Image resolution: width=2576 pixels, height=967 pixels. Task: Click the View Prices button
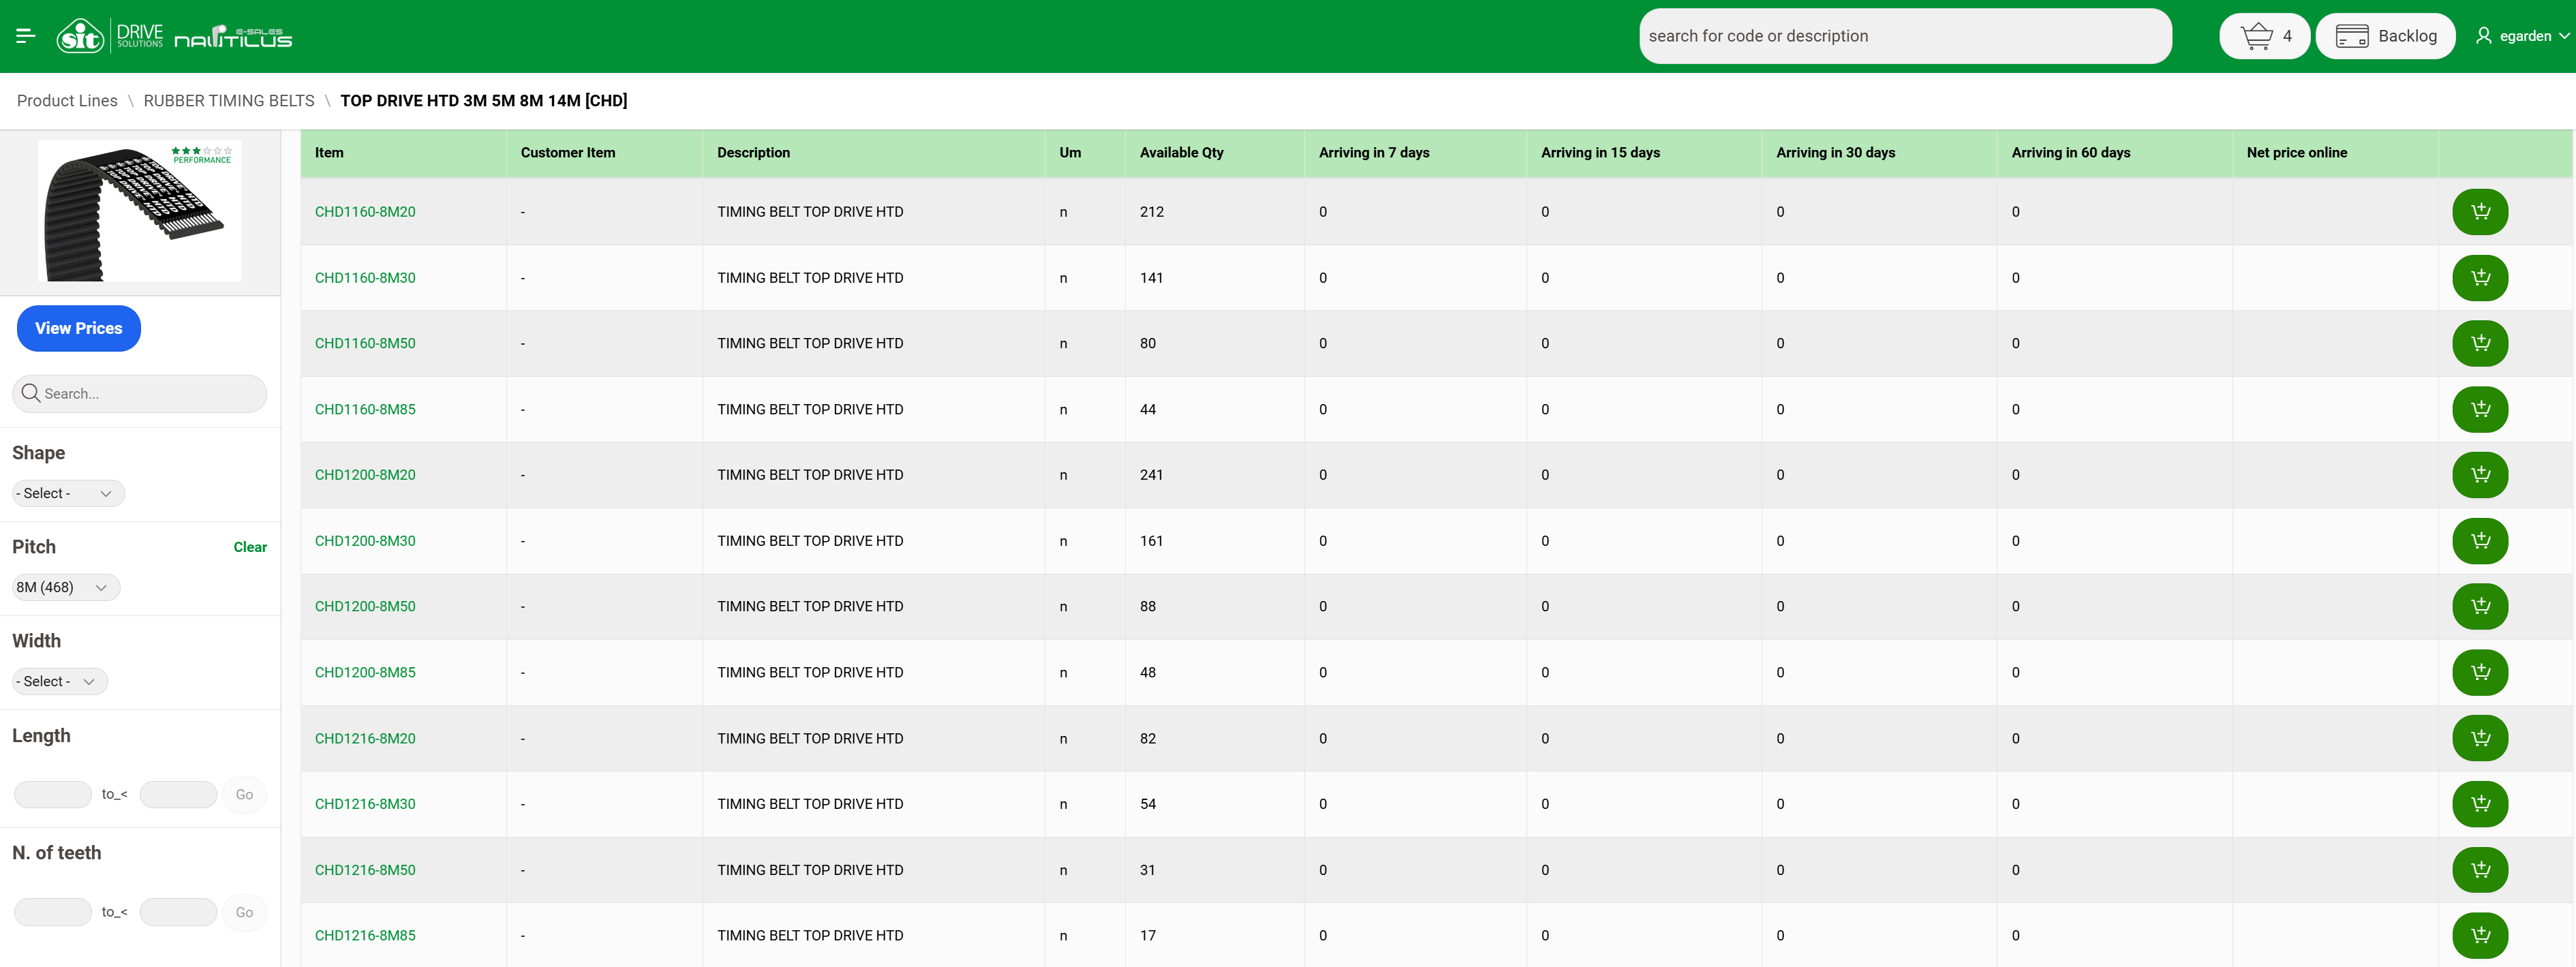point(79,328)
